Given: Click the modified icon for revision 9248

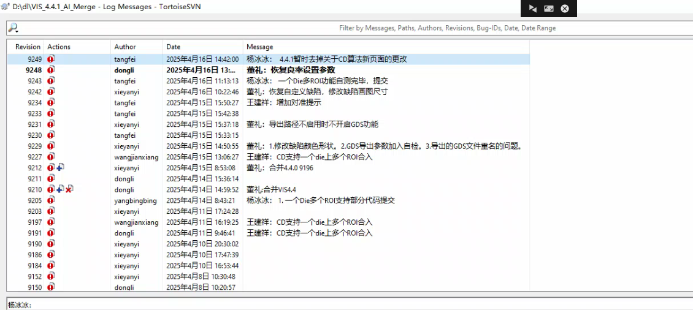Looking at the screenshot, I should coord(51,69).
